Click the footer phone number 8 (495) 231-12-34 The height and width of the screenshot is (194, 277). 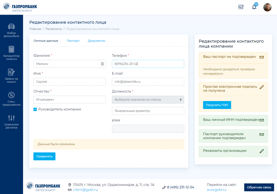pyautogui.click(x=180, y=187)
